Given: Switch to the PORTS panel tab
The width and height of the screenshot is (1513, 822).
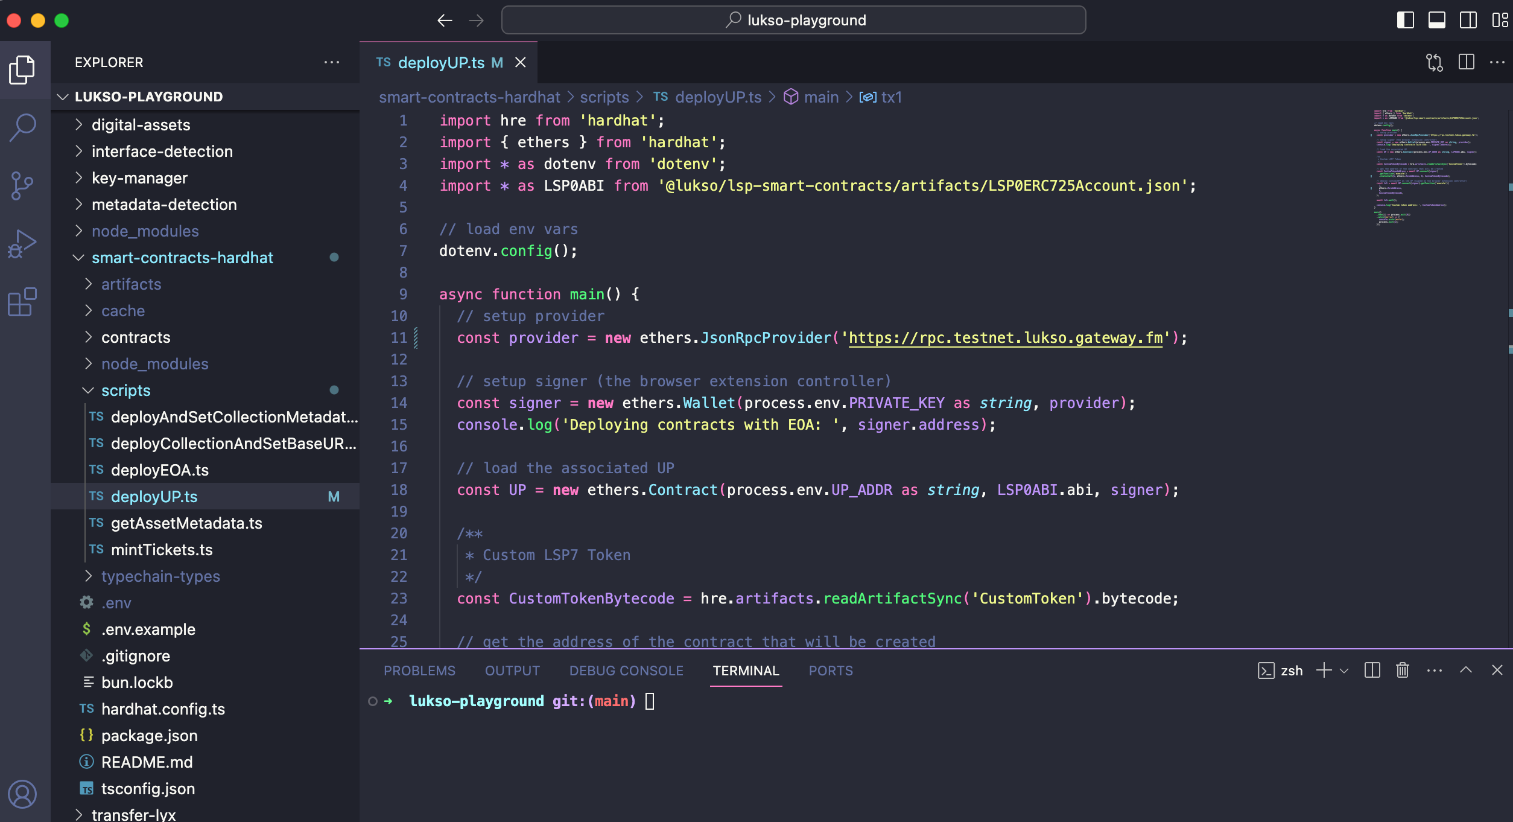Looking at the screenshot, I should pos(831,671).
